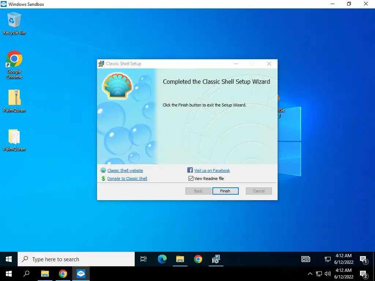Image resolution: width=375 pixels, height=281 pixels.
Task: Open the Recycle Bin desktop icon
Action: pos(14,23)
